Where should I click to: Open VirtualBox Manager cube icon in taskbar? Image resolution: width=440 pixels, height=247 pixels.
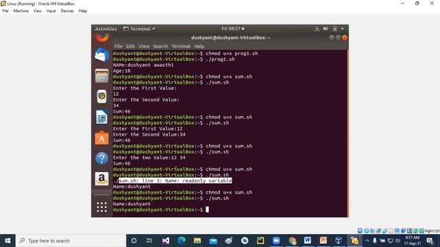click(x=339, y=241)
